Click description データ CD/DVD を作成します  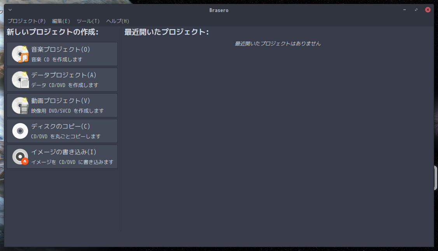tap(65, 85)
